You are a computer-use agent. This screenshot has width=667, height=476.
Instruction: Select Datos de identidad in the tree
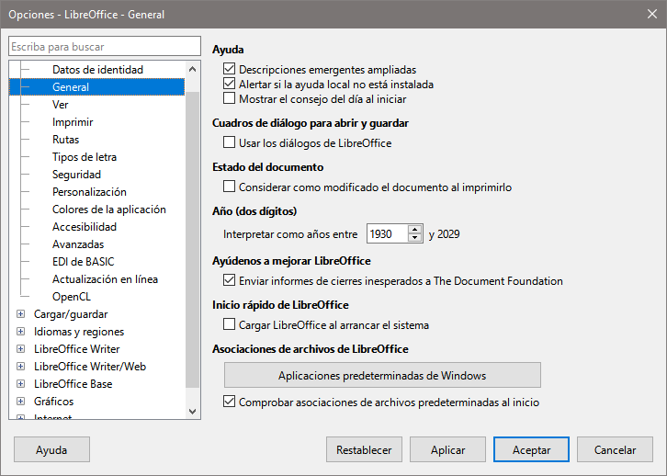click(97, 70)
